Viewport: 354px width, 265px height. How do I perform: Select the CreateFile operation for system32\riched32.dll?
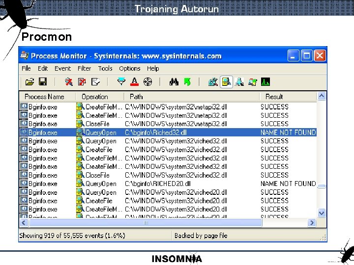click(99, 150)
